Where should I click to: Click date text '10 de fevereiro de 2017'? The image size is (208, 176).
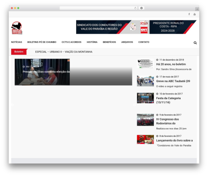click(x=171, y=94)
